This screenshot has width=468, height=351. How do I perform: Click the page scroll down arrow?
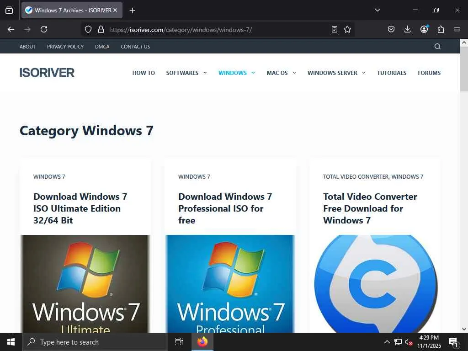tap(464, 329)
